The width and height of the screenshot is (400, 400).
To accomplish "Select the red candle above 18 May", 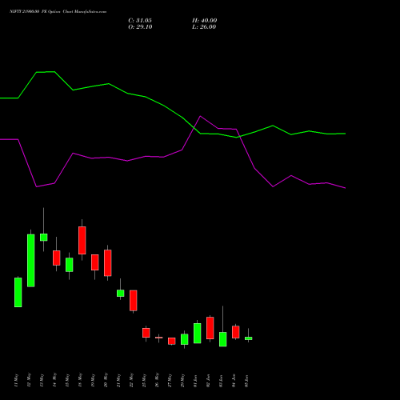I will [82, 240].
